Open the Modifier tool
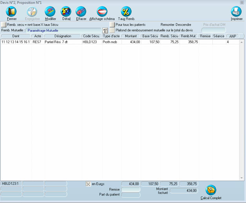246x203 pixels. 50,12
